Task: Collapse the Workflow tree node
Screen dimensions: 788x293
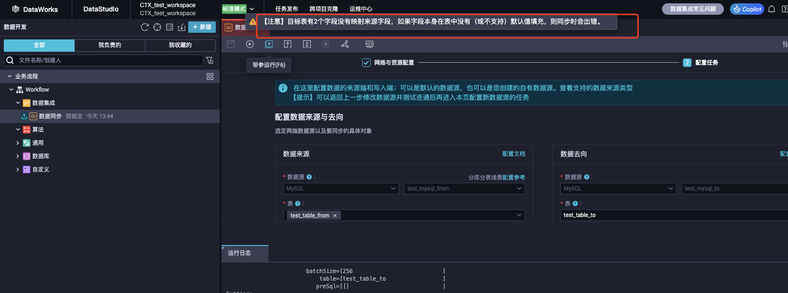Action: 11,90
